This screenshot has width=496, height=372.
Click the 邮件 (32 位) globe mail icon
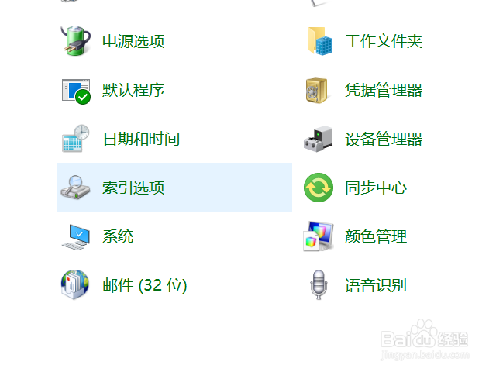(75, 284)
